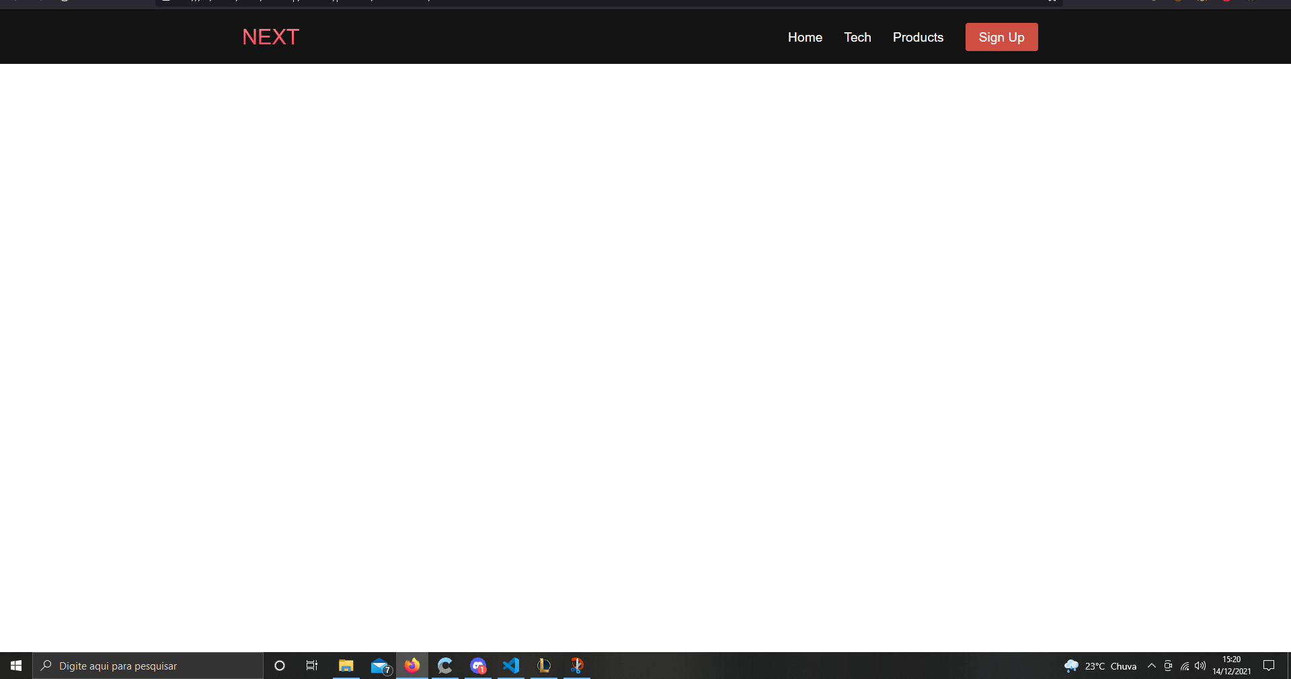The image size is (1291, 679).
Task: Go to the Tech nav link
Action: click(x=857, y=38)
